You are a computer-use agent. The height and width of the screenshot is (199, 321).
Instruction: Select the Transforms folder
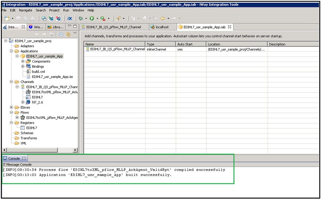click(x=29, y=138)
